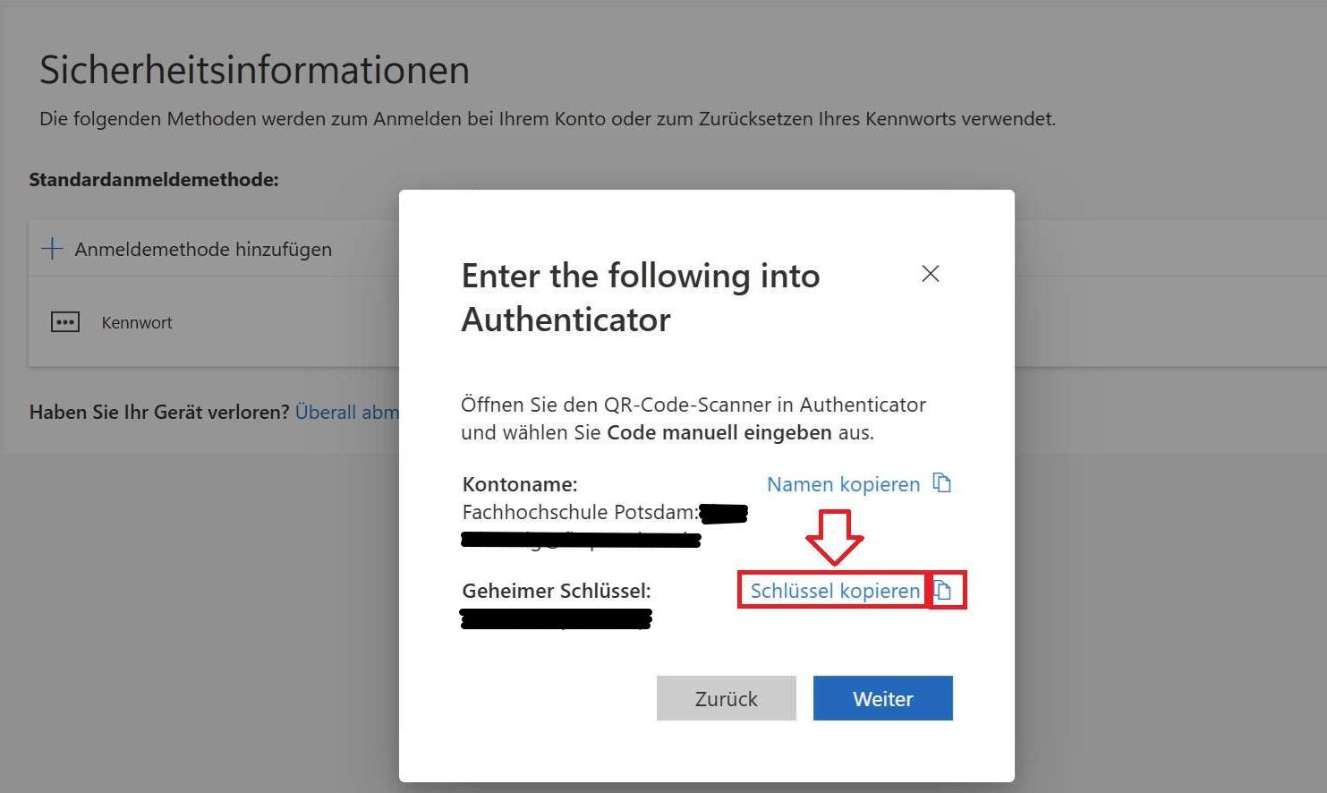Screen dimensions: 1327x793
Task: Select the Anmeldemethode hinzufügen option
Action: click(203, 250)
